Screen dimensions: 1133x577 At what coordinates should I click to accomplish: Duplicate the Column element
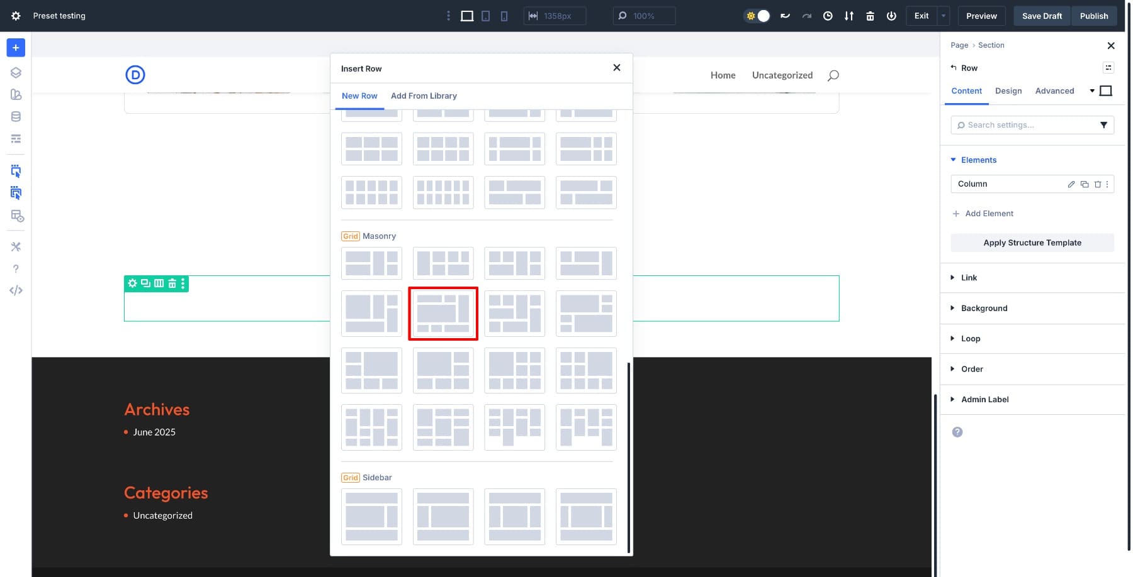[x=1084, y=184]
